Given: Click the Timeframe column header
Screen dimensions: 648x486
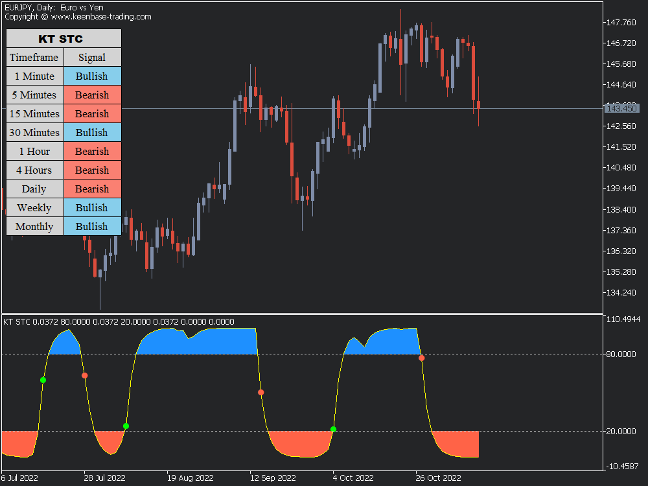Looking at the screenshot, I should 35,57.
